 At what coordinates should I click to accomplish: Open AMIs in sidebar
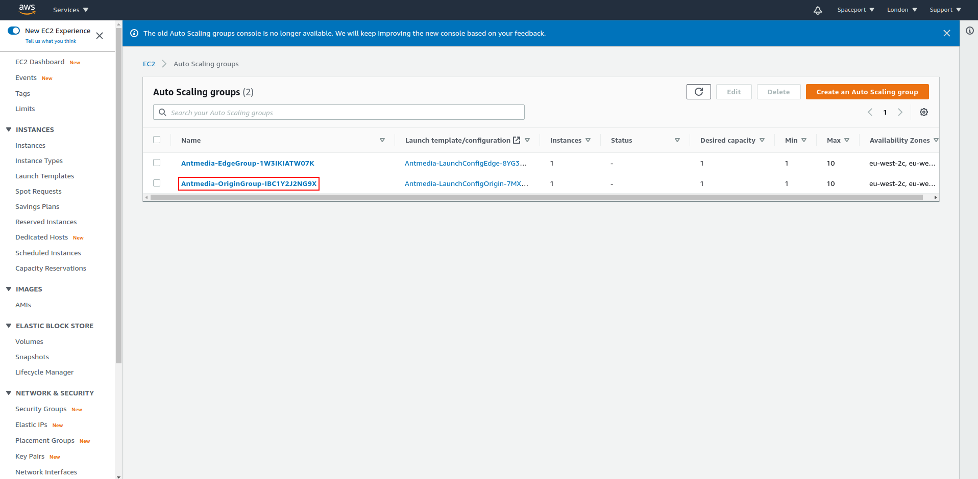[23, 305]
